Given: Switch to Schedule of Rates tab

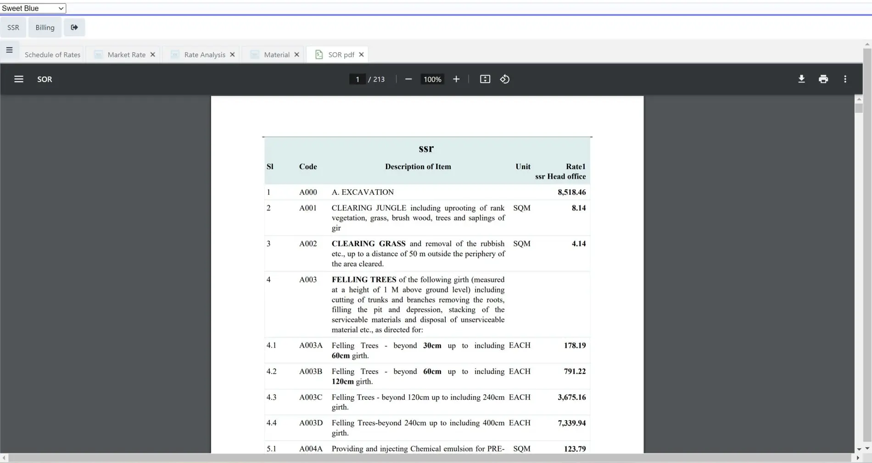Looking at the screenshot, I should coord(52,55).
